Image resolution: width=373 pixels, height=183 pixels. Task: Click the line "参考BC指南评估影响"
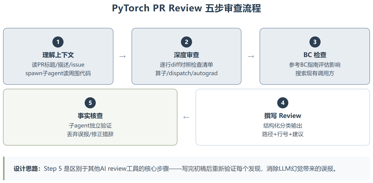315,65
